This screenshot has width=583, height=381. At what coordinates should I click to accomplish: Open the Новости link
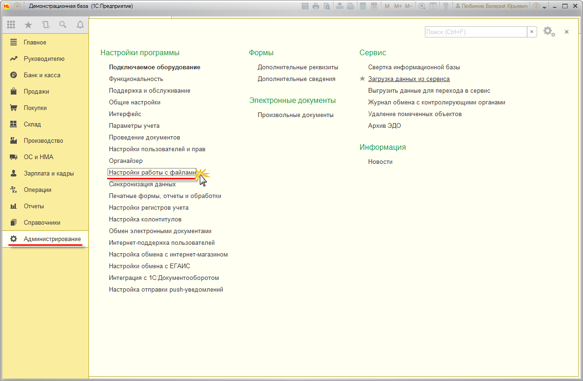380,161
